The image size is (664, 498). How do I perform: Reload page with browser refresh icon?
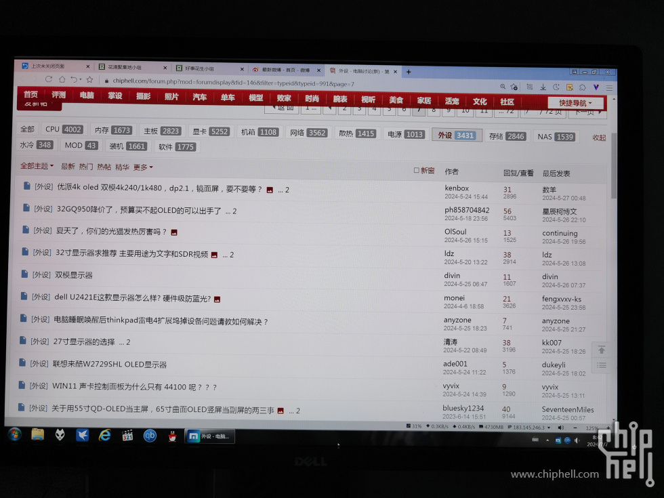pyautogui.click(x=49, y=79)
